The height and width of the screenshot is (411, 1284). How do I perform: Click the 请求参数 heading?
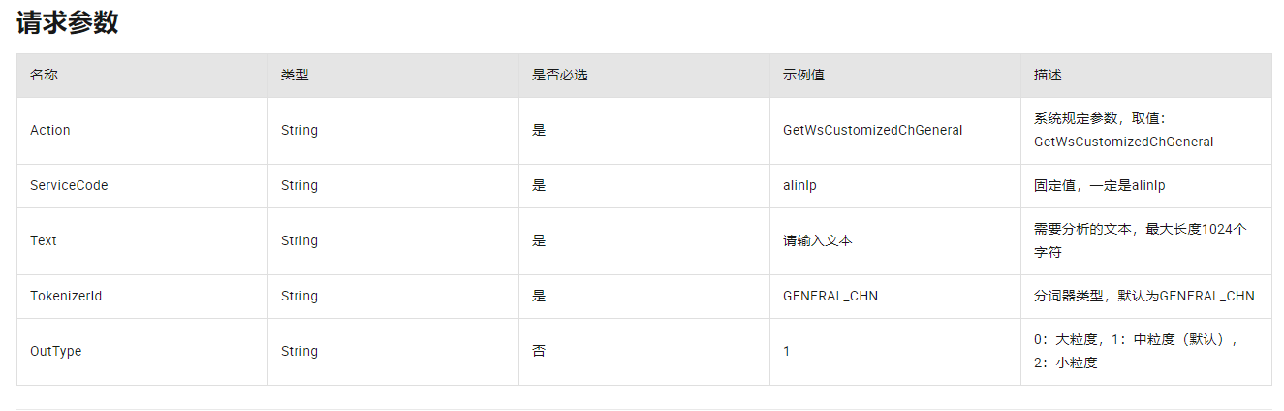[x=68, y=22]
